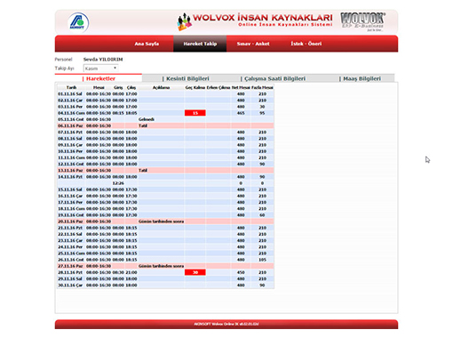
Task: Click the Fazla Mesai column header
Action: 262,87
